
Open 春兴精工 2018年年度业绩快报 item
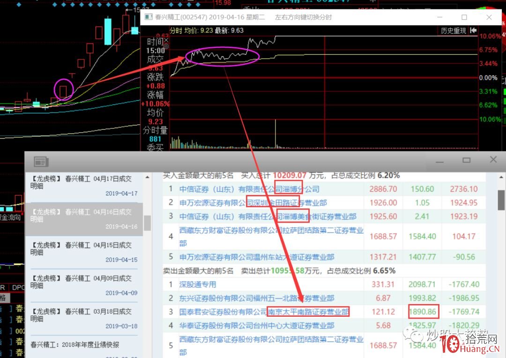click(x=75, y=345)
